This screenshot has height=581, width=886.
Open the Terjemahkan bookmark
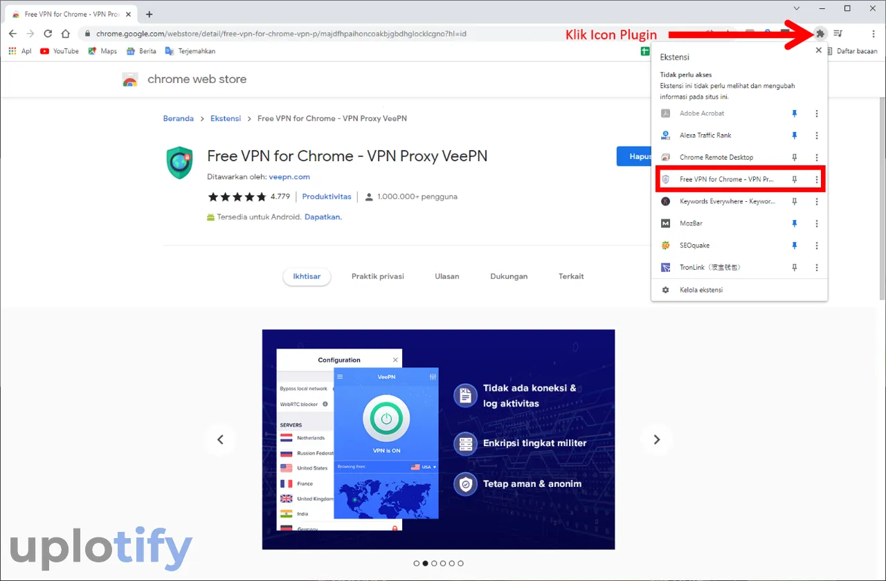click(x=190, y=51)
